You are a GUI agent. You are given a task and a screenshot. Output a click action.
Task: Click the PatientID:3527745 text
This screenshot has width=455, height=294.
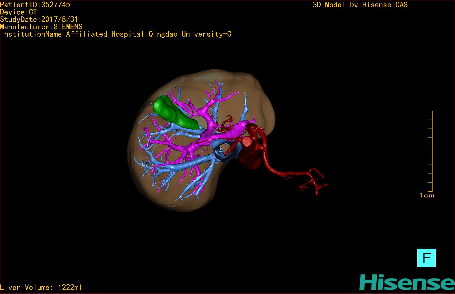pyautogui.click(x=35, y=5)
